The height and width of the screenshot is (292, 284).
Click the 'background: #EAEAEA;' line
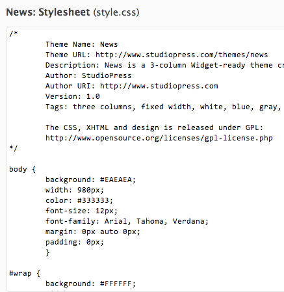pyautogui.click(x=90, y=179)
